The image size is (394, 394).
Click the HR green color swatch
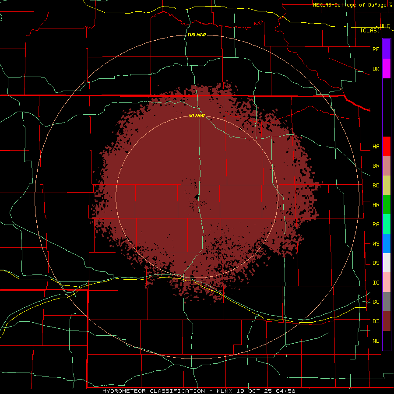pyautogui.click(x=387, y=204)
